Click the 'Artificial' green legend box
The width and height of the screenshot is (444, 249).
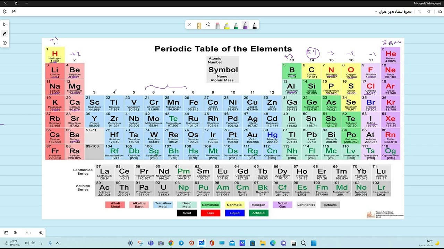point(258,213)
